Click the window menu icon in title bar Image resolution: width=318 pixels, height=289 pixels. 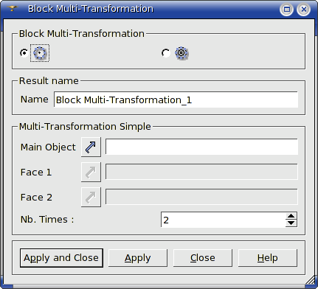click(12, 9)
